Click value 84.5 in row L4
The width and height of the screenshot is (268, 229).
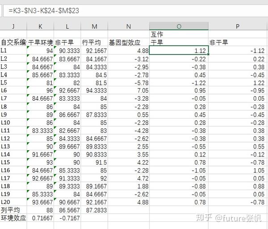[94, 75]
